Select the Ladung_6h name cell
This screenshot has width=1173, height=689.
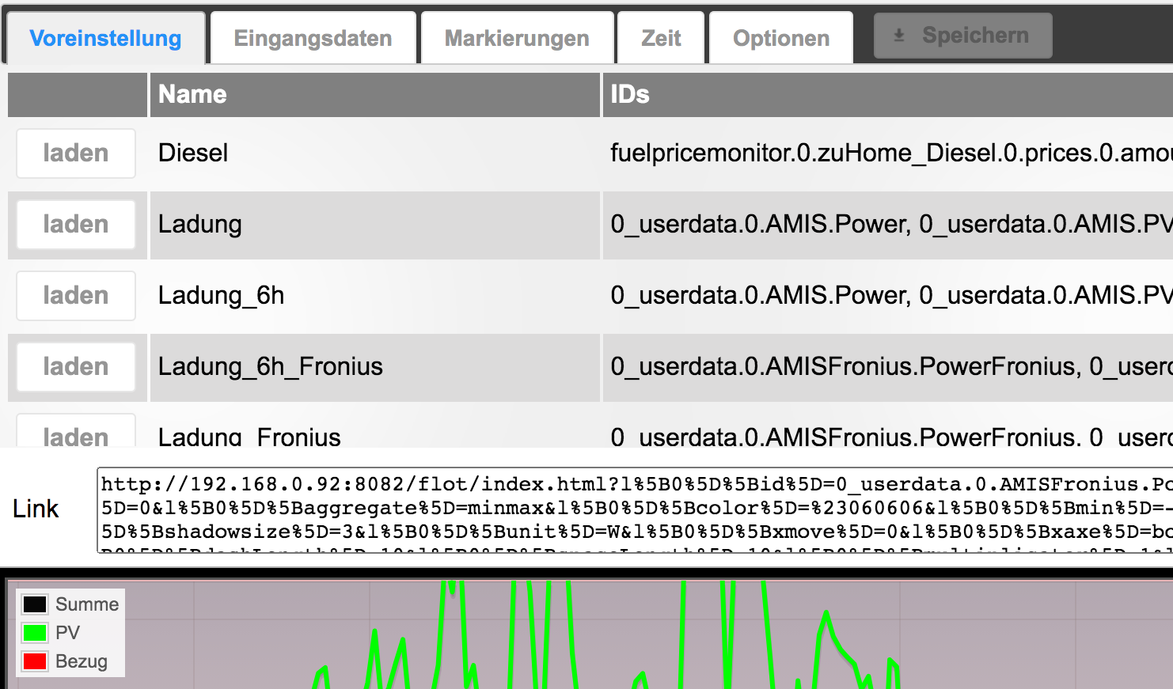375,296
